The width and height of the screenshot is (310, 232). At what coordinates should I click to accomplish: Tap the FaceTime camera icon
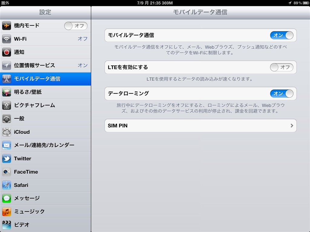[7, 172]
